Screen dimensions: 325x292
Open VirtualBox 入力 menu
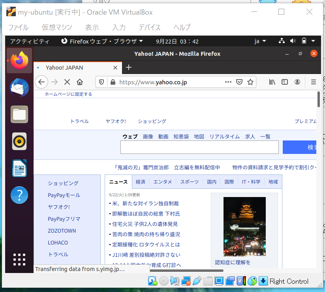click(x=119, y=27)
